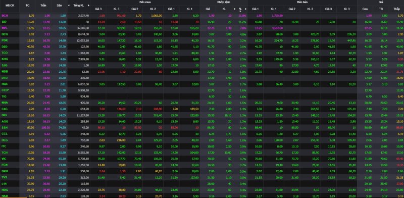Open stock symbol DRH

pyautogui.click(x=5, y=171)
